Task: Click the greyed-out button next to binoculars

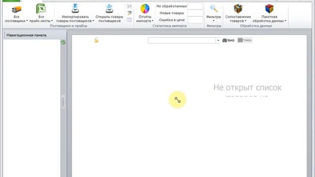Action: pos(245,40)
